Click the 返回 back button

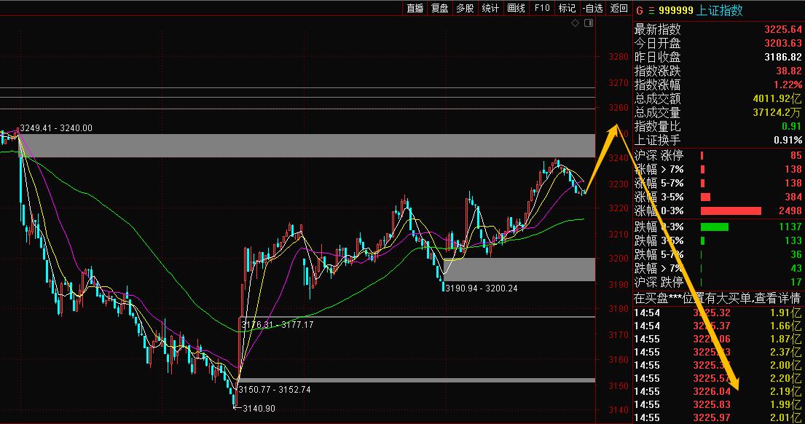[619, 8]
